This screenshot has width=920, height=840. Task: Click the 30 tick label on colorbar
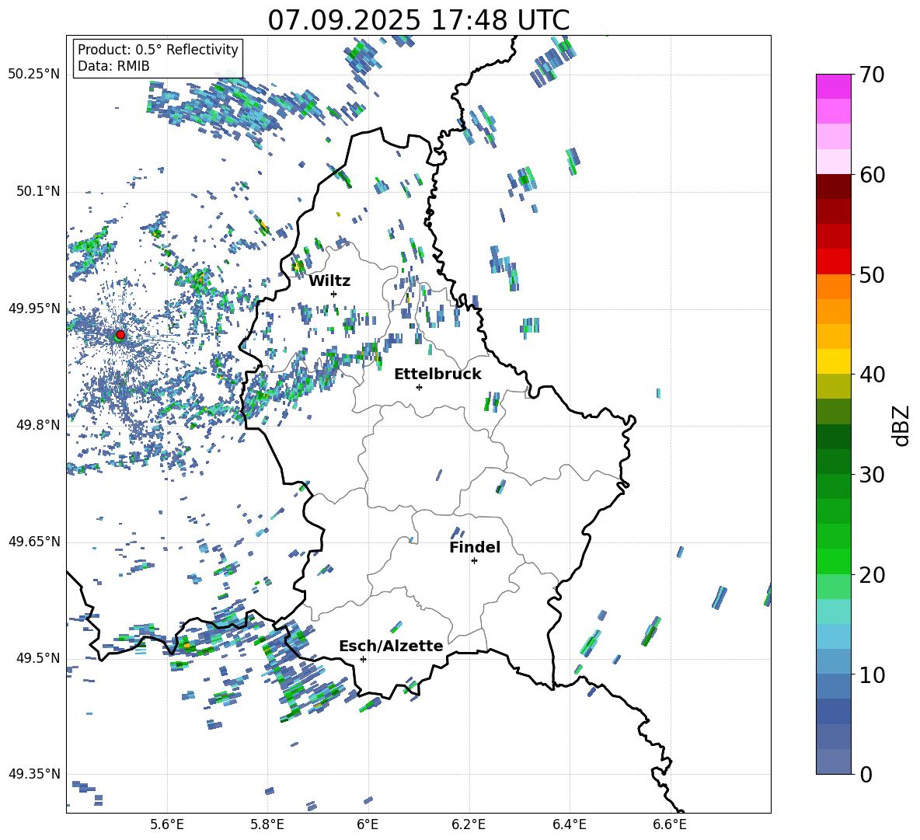872,475
